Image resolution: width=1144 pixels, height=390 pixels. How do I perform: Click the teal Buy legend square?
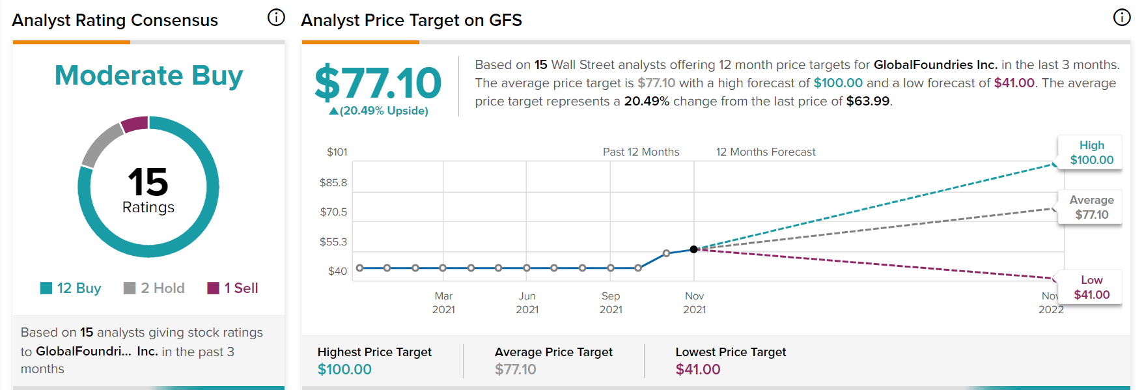[46, 288]
